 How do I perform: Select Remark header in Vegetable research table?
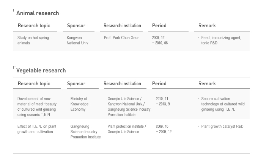coord(207,84)
